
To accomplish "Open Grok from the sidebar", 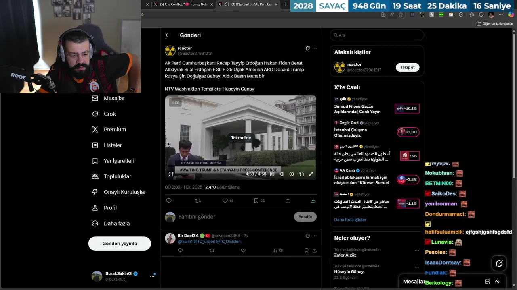I will point(104,114).
